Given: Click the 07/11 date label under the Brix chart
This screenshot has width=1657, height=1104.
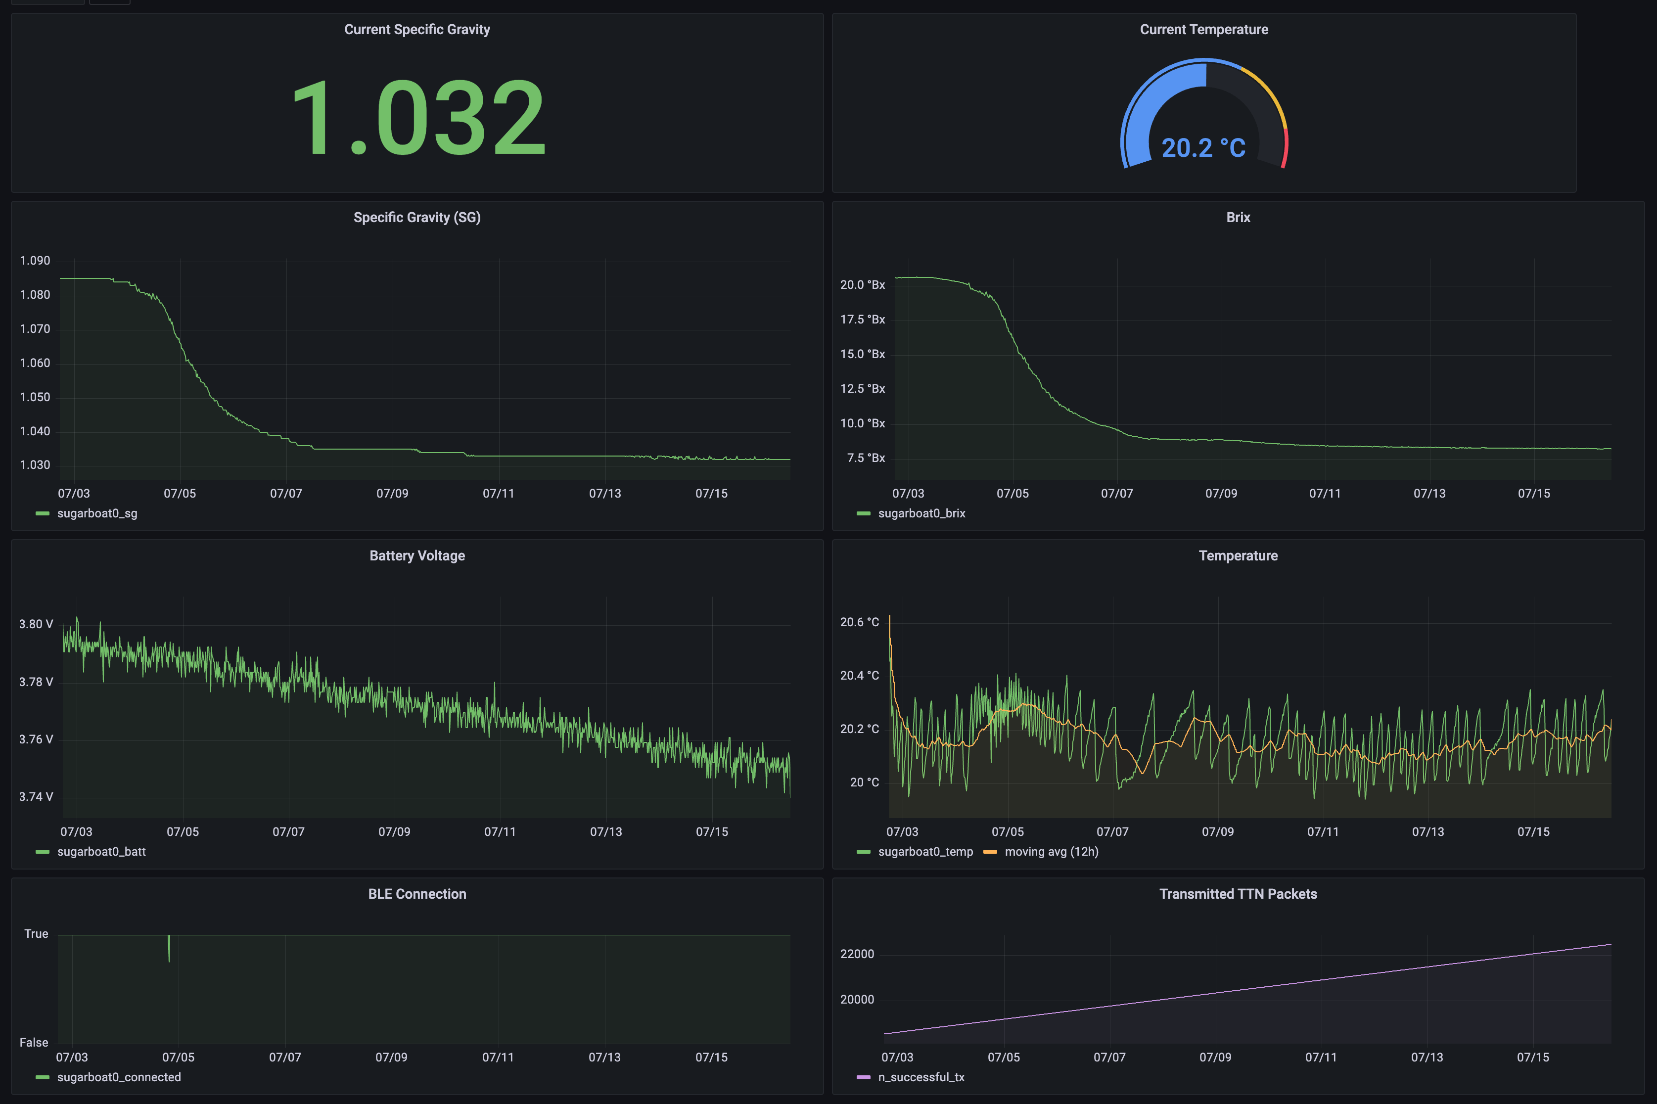Looking at the screenshot, I should [x=1325, y=494].
